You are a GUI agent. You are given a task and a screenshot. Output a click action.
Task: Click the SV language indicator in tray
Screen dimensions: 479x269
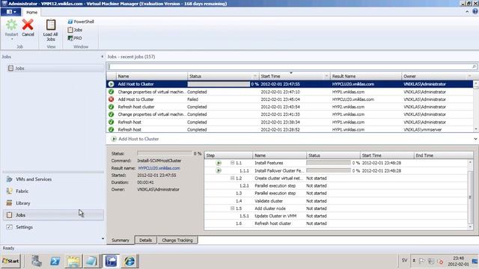[x=404, y=261]
